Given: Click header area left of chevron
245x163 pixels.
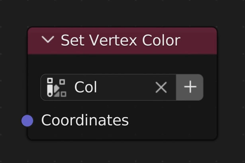Looking at the screenshot, I should 35,40.
